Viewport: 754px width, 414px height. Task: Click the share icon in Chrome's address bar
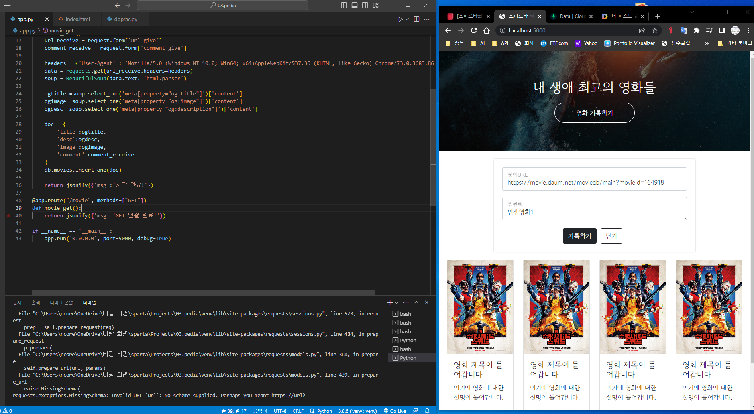click(642, 30)
